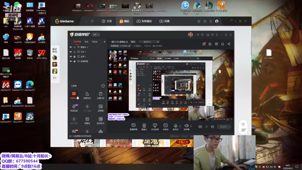Open the 读弹幕 read danmaku tool
This screenshot has width=302, height=170.
click(x=100, y=108)
